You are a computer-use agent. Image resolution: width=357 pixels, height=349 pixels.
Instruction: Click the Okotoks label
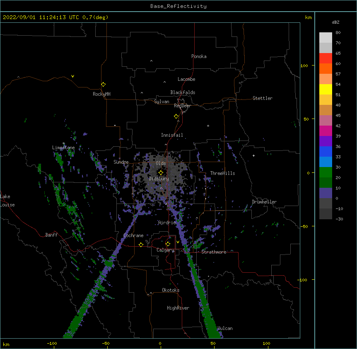(171, 290)
